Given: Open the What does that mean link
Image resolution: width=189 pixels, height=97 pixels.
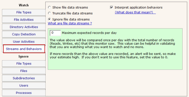Looking at the screenshot, I should point(135,12).
